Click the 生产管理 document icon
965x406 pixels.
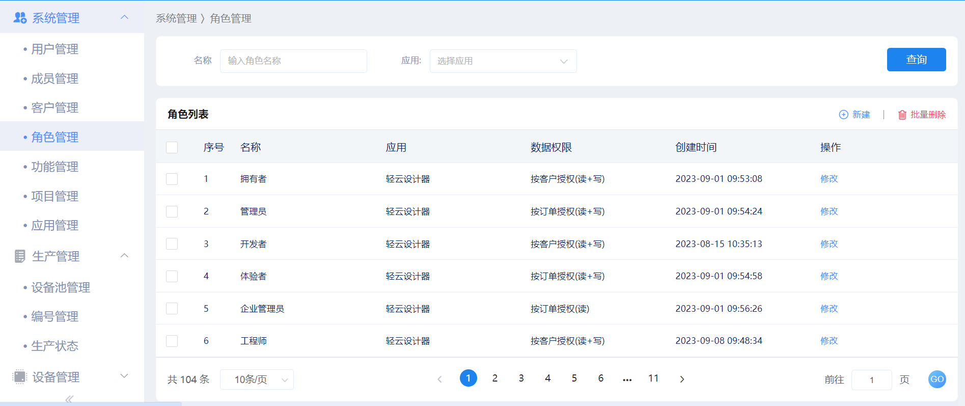20,256
